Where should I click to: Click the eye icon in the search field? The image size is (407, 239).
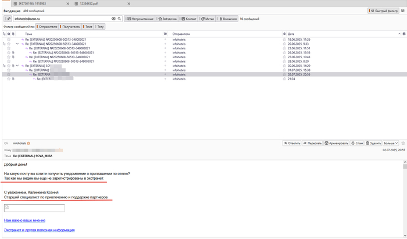point(114,19)
